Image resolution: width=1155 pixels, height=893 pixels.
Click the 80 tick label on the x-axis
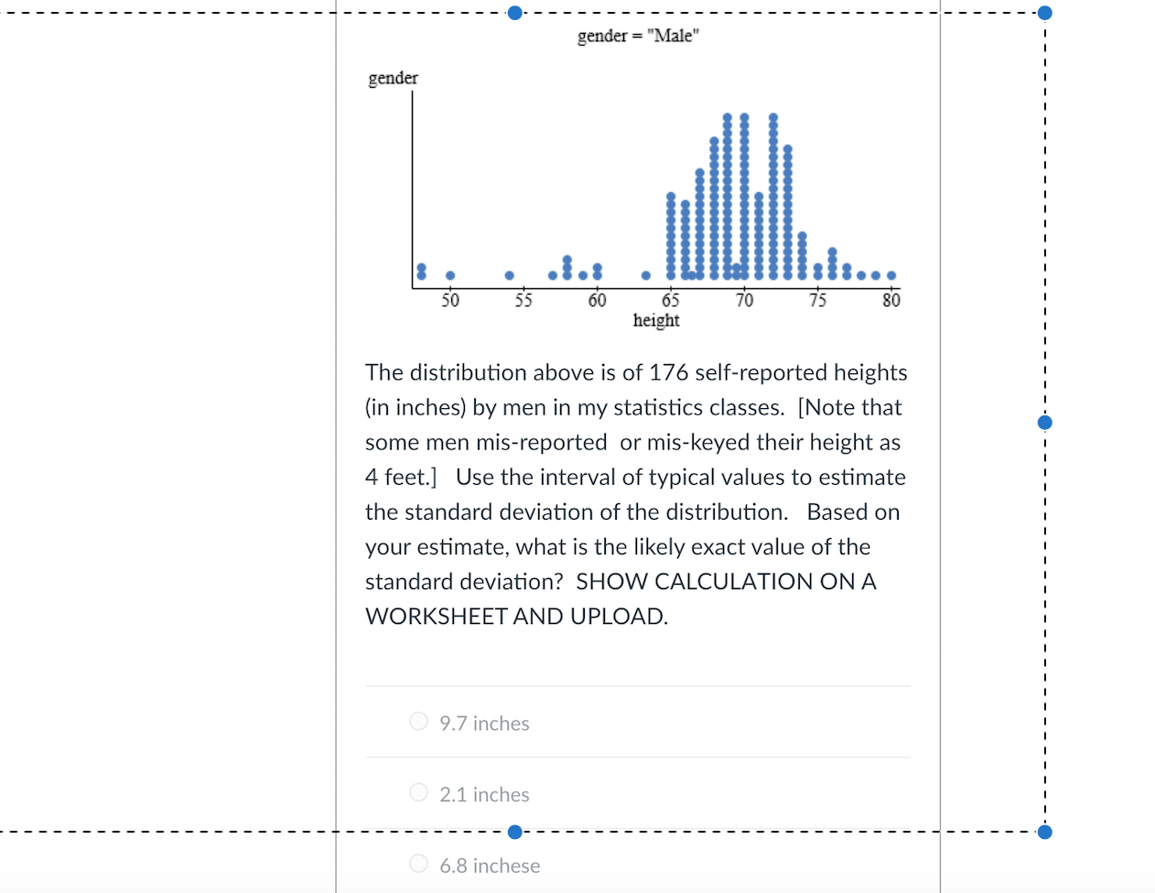point(891,300)
